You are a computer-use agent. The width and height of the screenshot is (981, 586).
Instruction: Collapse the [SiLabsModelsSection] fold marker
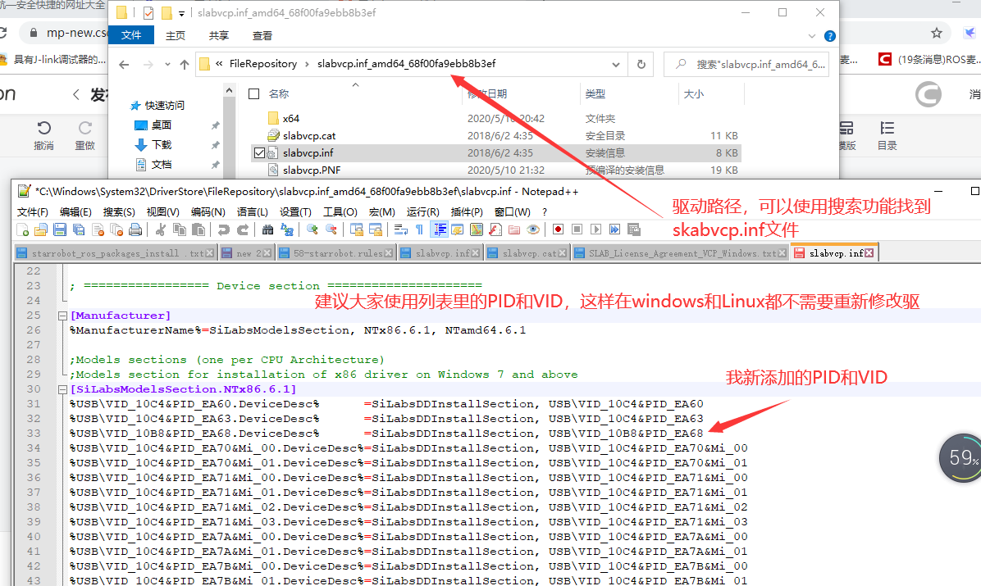[x=62, y=388]
